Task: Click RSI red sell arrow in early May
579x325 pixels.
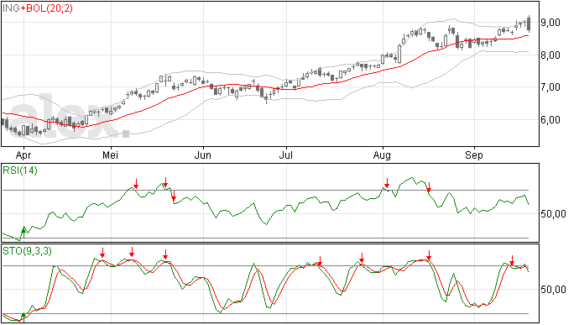Action: point(136,184)
